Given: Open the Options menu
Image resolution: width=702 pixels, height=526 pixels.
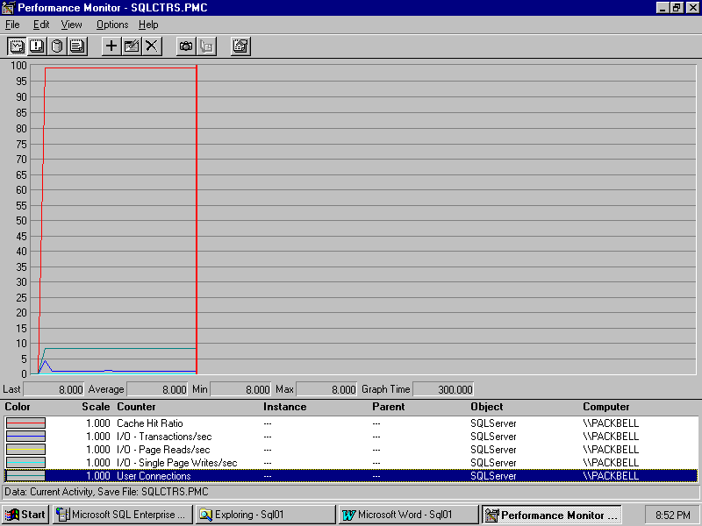Looking at the screenshot, I should (x=112, y=25).
